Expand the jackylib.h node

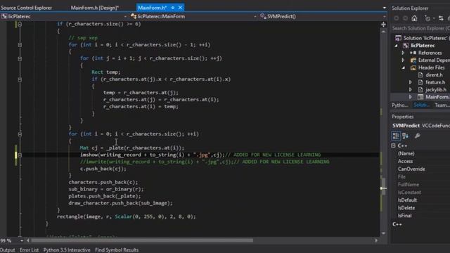pyautogui.click(x=411, y=90)
